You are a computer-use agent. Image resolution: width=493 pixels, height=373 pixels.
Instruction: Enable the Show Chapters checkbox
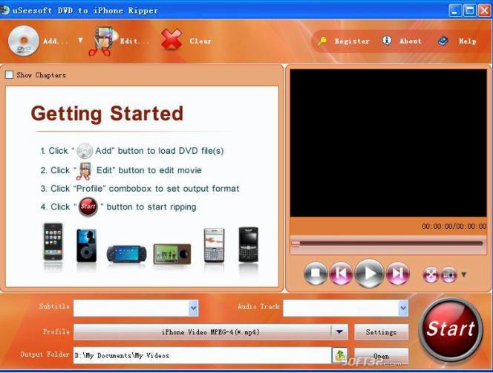click(9, 75)
